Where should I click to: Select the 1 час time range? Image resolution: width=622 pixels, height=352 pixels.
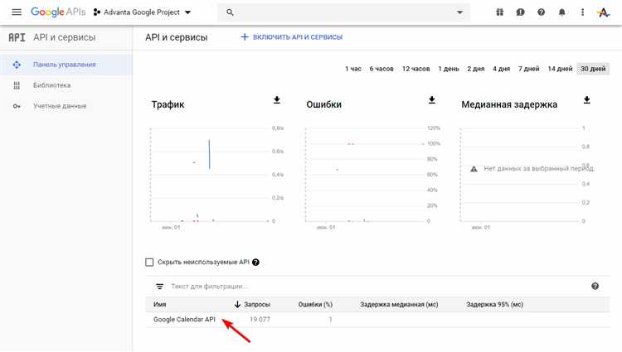tap(352, 69)
